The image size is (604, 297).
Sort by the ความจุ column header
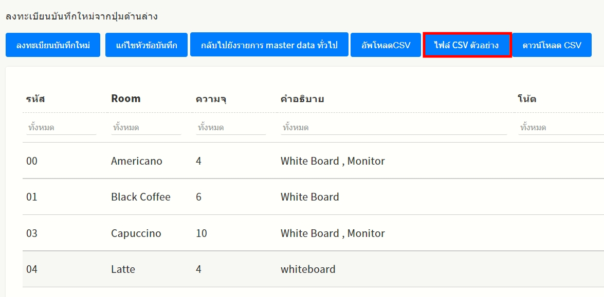click(x=211, y=99)
